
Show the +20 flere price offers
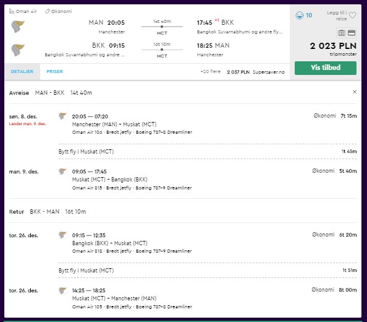[x=211, y=72]
